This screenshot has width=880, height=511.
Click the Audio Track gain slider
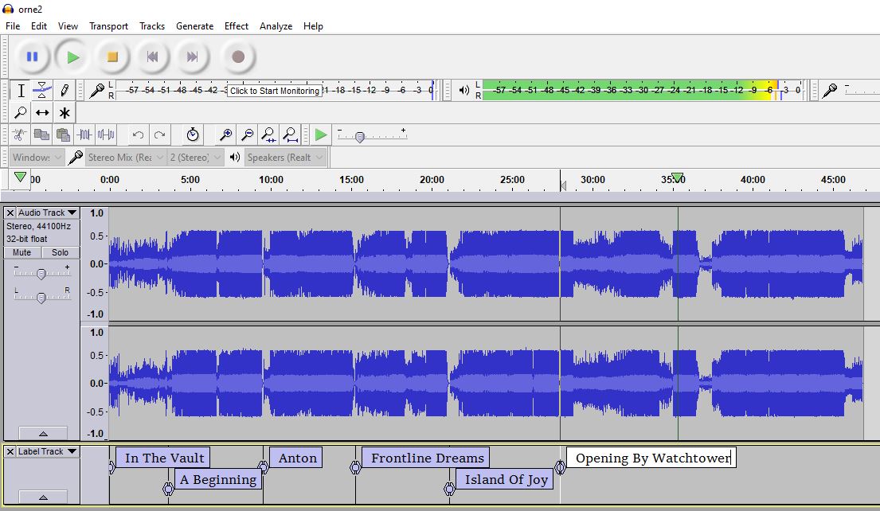tap(41, 274)
